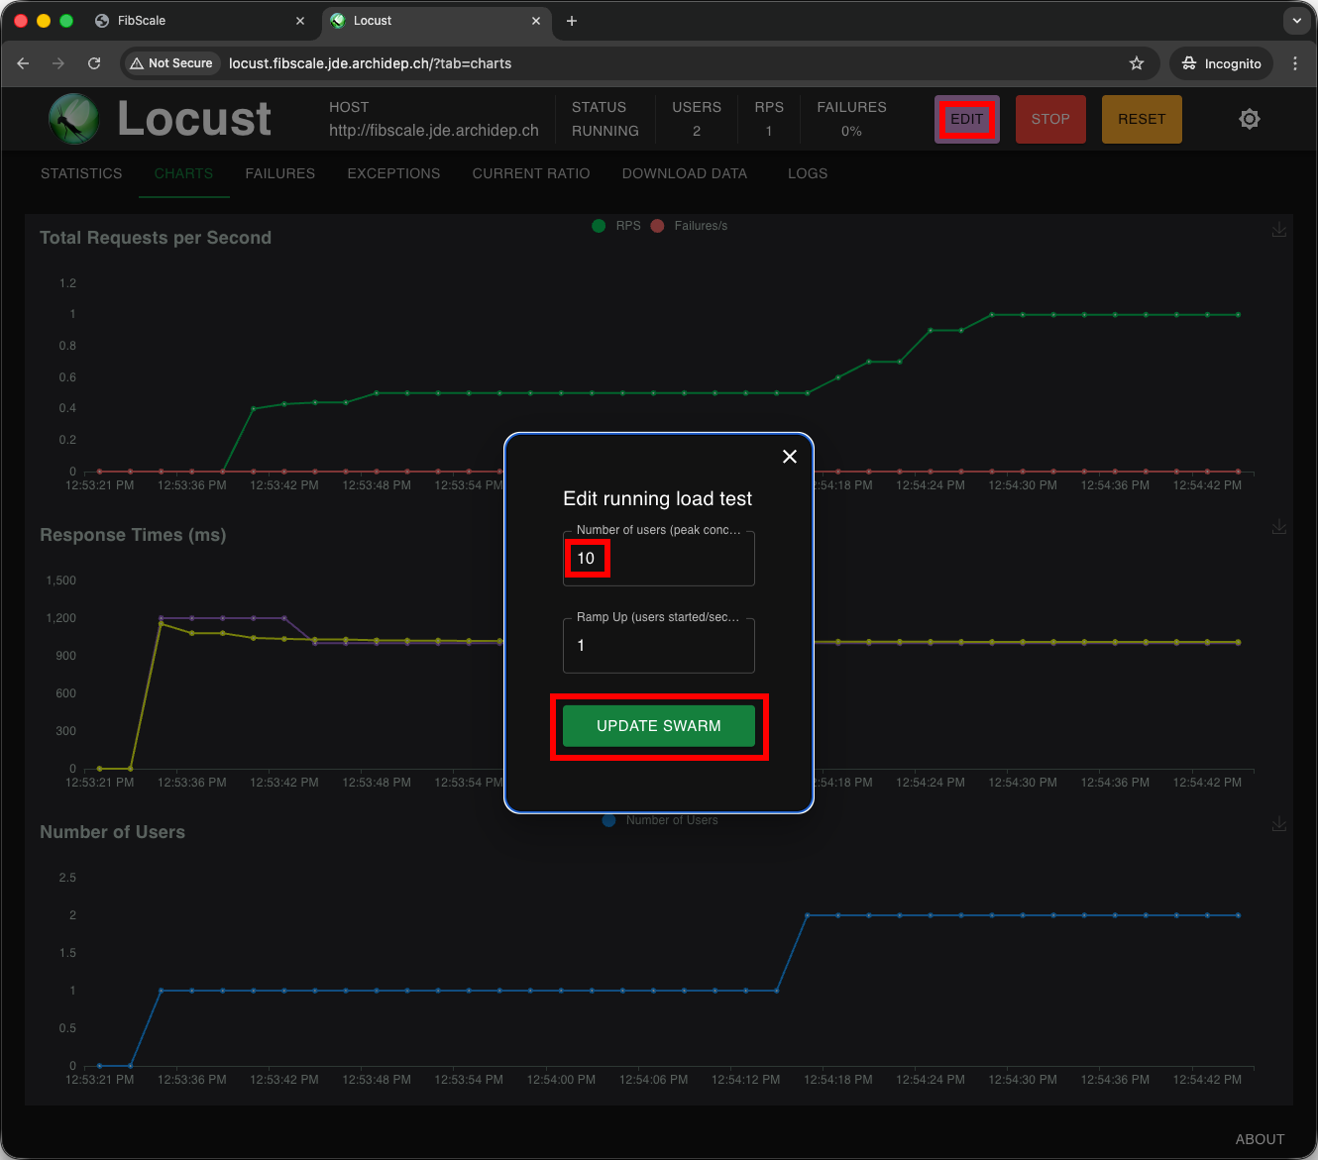The width and height of the screenshot is (1318, 1160).
Task: Click the RESET button
Action: (1141, 119)
